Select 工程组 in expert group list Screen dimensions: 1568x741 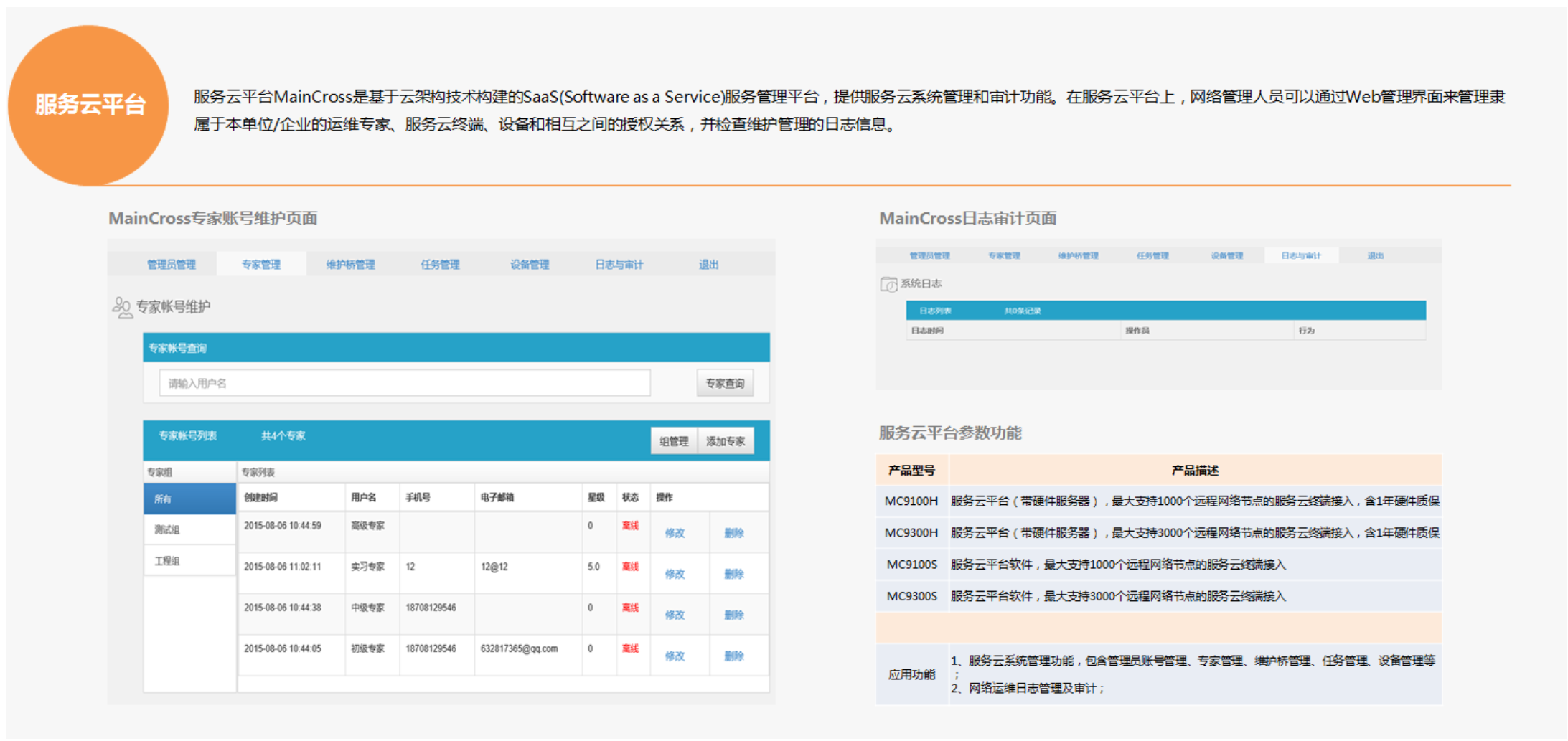(x=190, y=561)
